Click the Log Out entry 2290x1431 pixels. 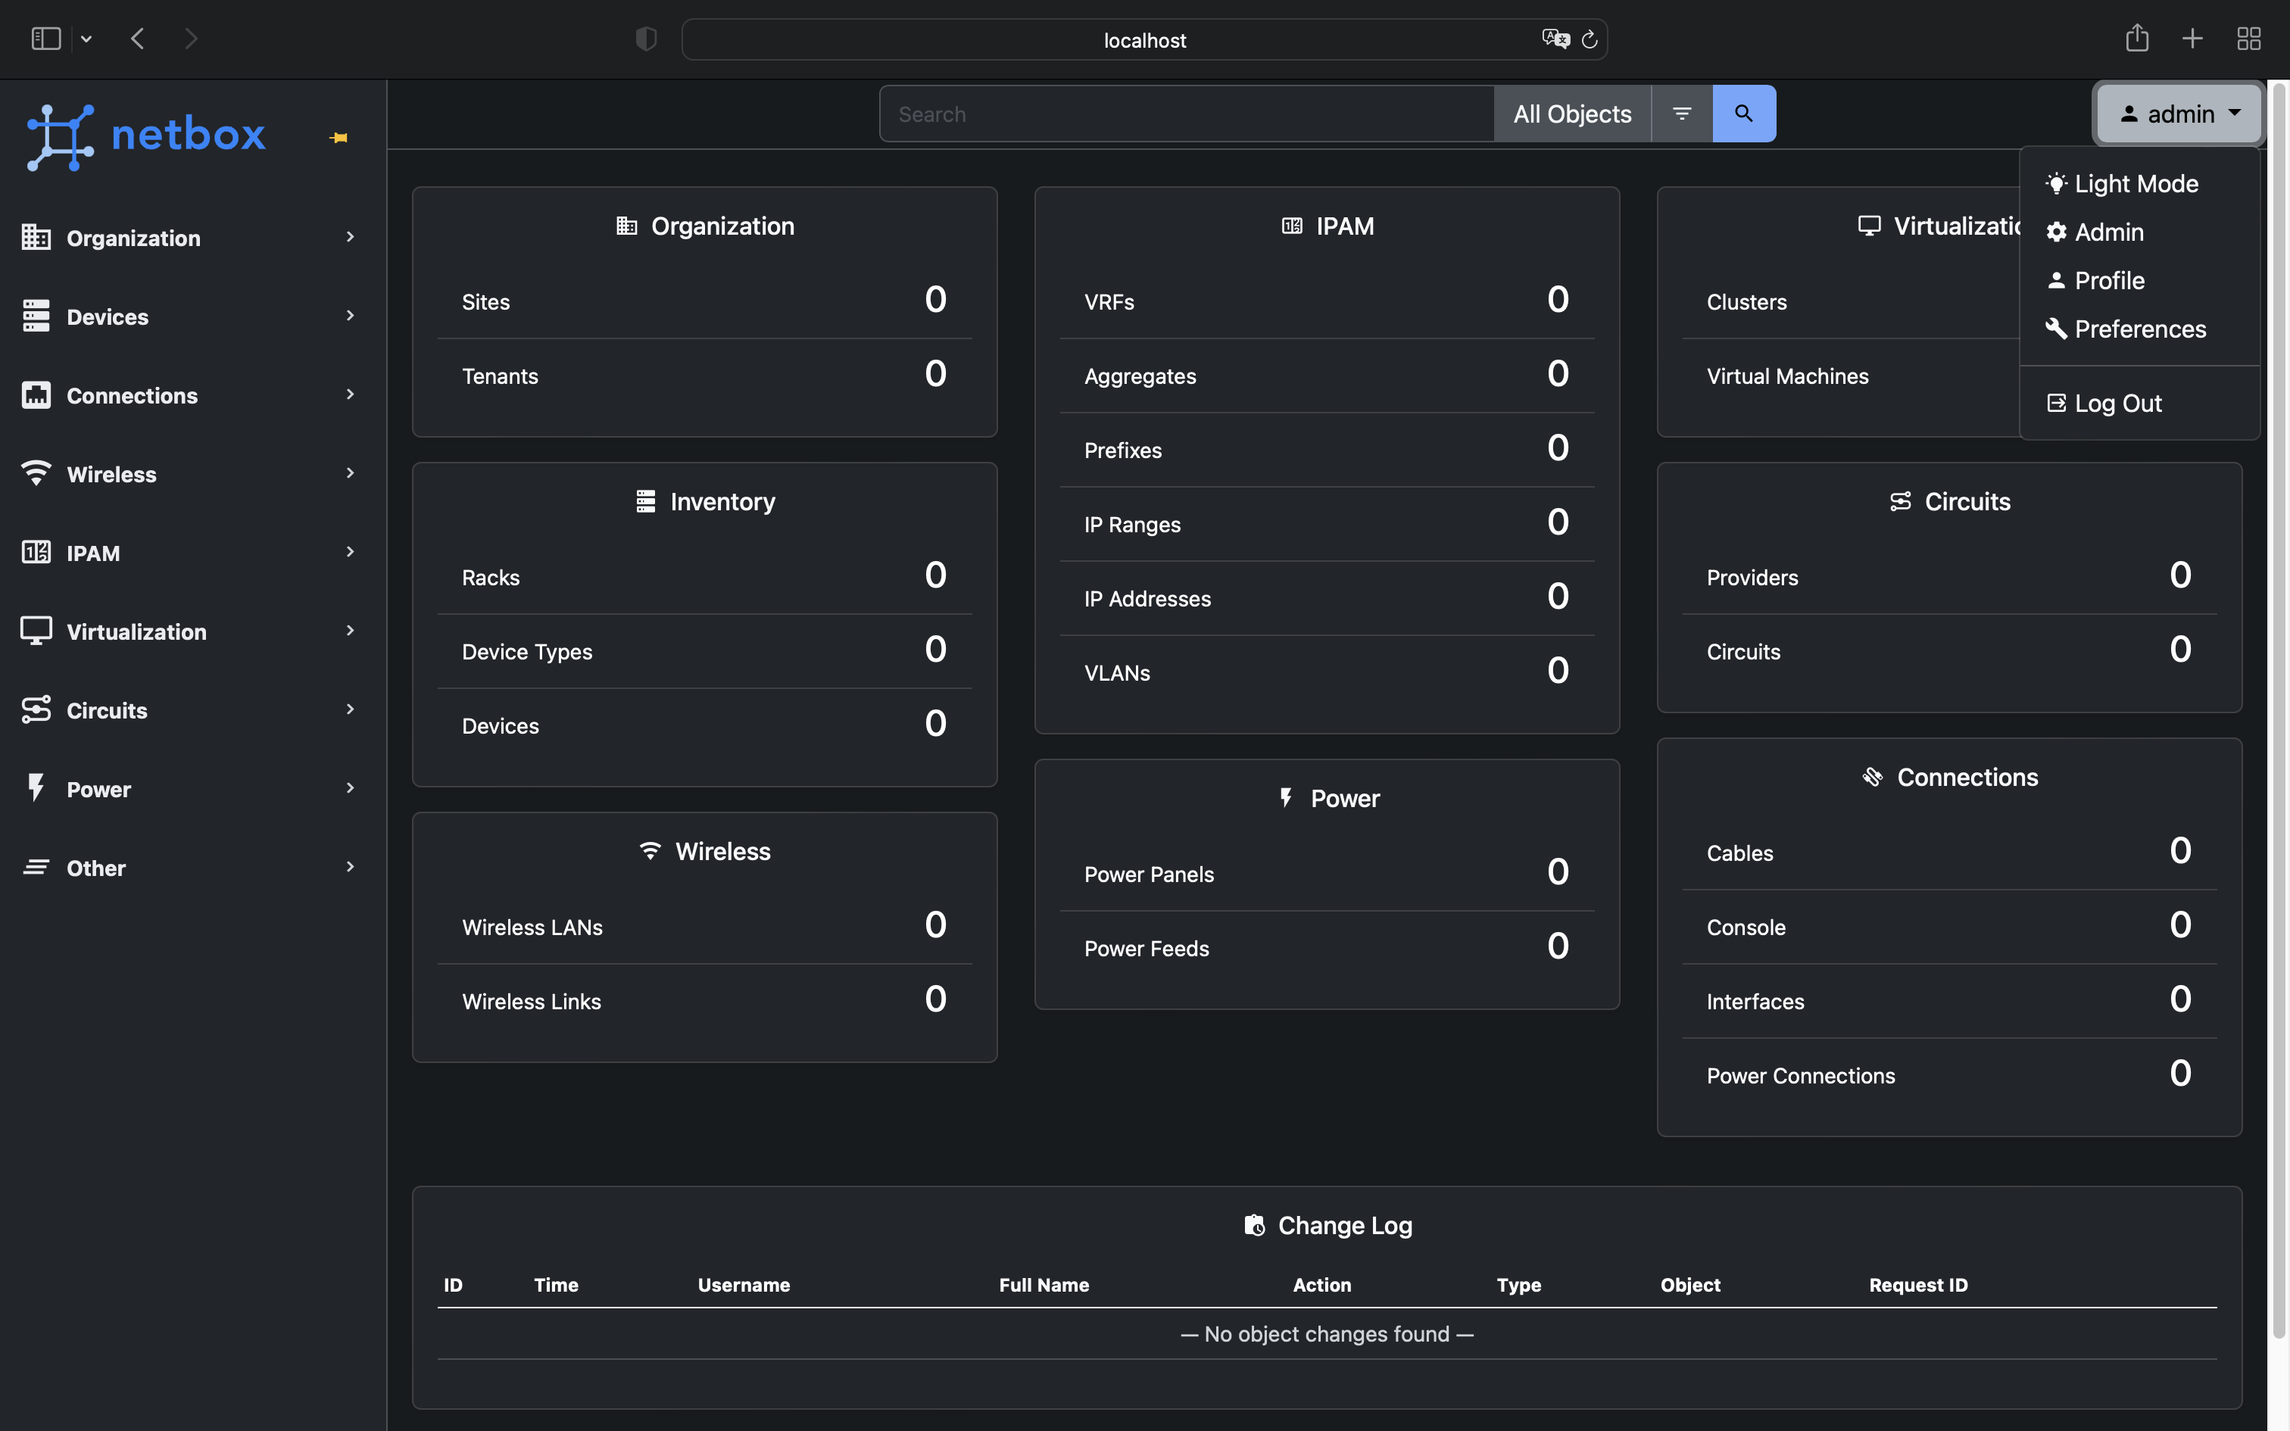pos(2117,402)
